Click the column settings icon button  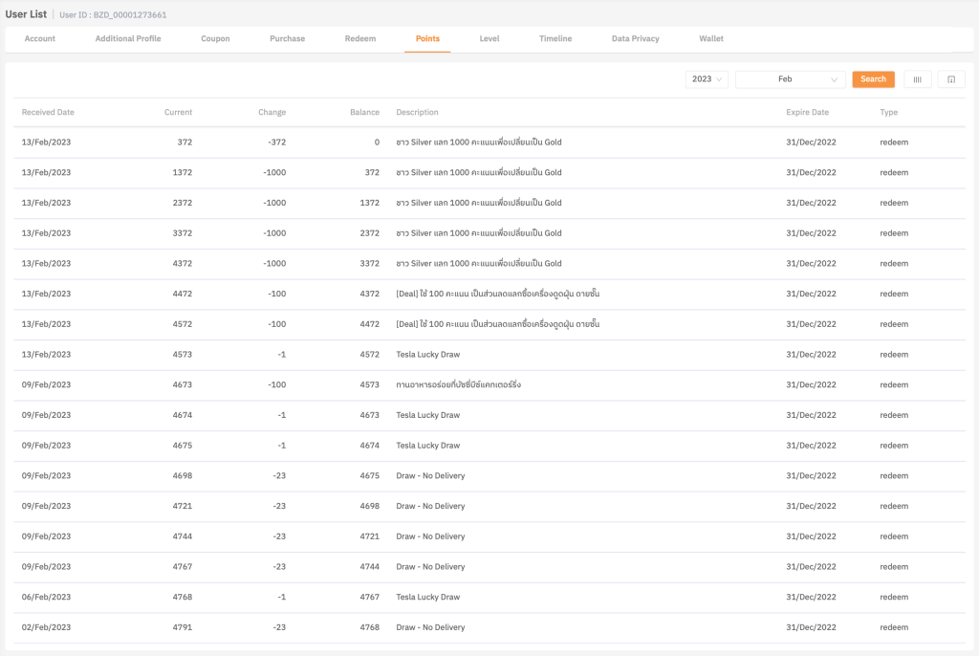(x=917, y=79)
